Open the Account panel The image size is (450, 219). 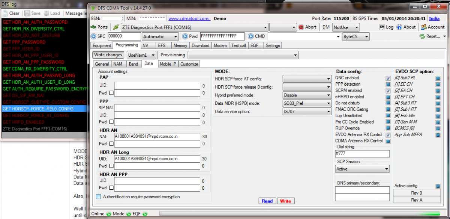(433, 27)
